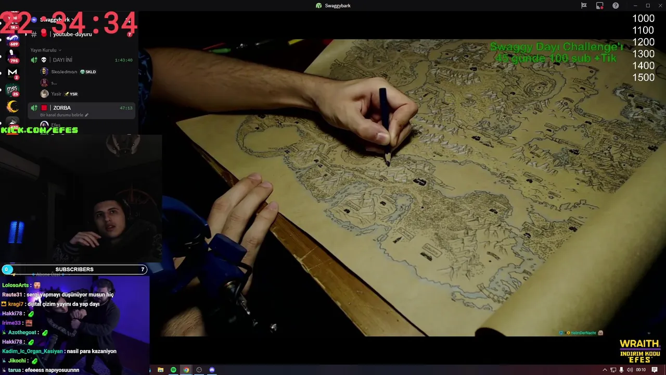Set channel status via Bir kanal durumu belirle
The width and height of the screenshot is (666, 375).
[65, 115]
